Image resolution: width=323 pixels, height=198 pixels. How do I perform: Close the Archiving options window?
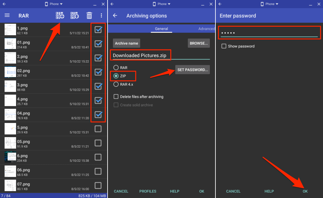[211, 4]
